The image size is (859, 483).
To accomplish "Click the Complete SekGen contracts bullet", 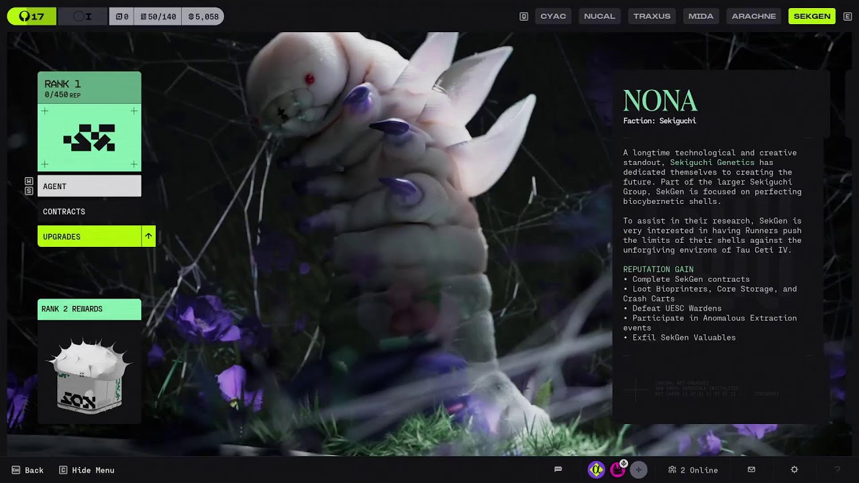I will pyautogui.click(x=687, y=279).
